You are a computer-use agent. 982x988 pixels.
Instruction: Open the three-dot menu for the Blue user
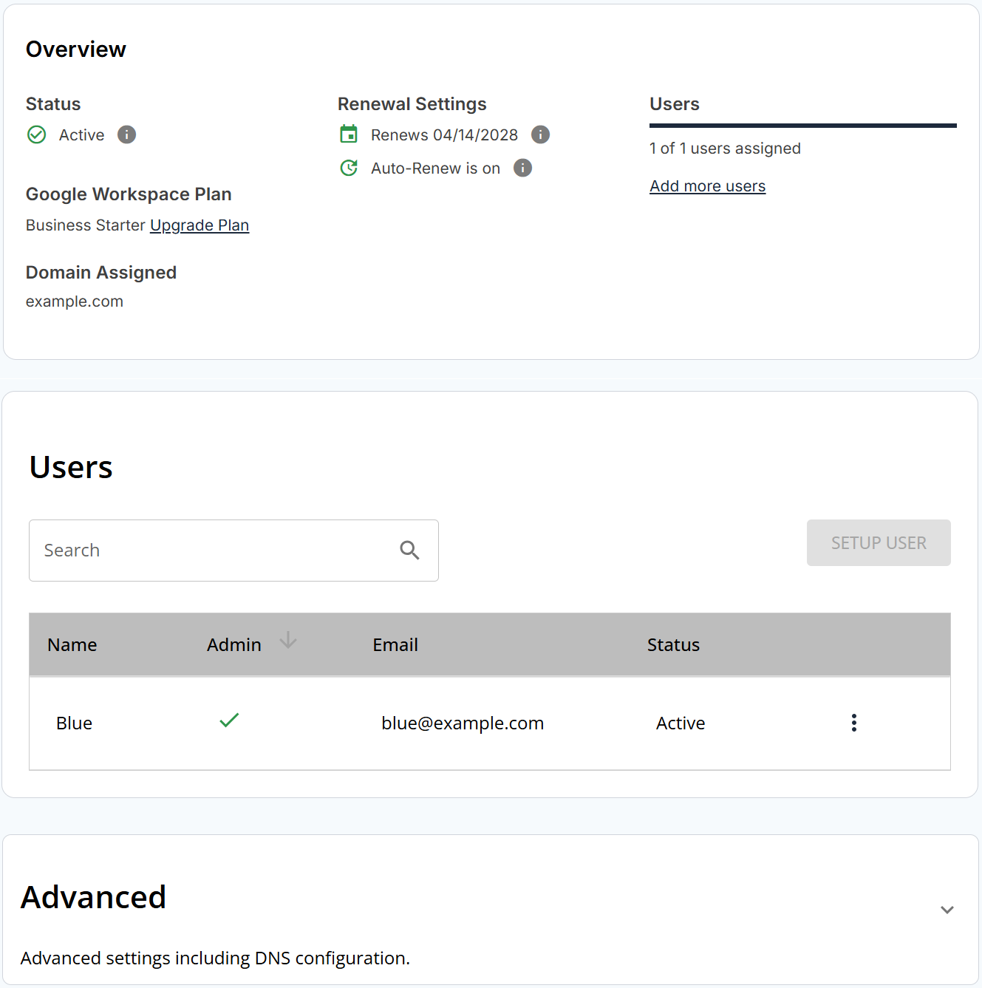(x=854, y=723)
